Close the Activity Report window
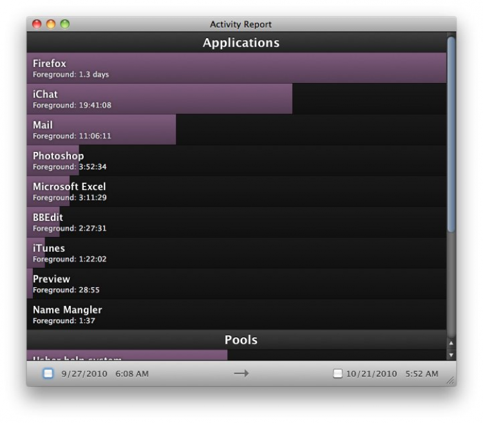 [x=37, y=24]
